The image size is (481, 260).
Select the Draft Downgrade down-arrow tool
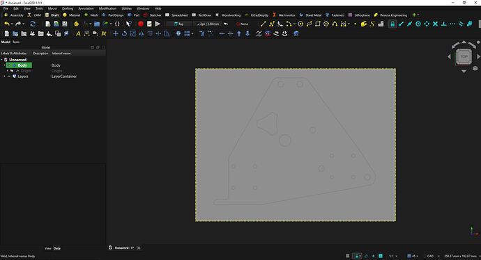click(247, 33)
